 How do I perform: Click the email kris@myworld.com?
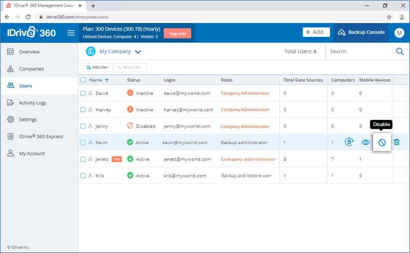[x=185, y=176]
